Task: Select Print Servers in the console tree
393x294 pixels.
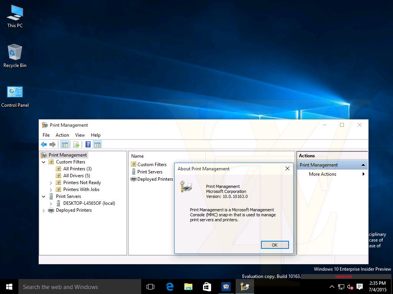Action: click(68, 196)
